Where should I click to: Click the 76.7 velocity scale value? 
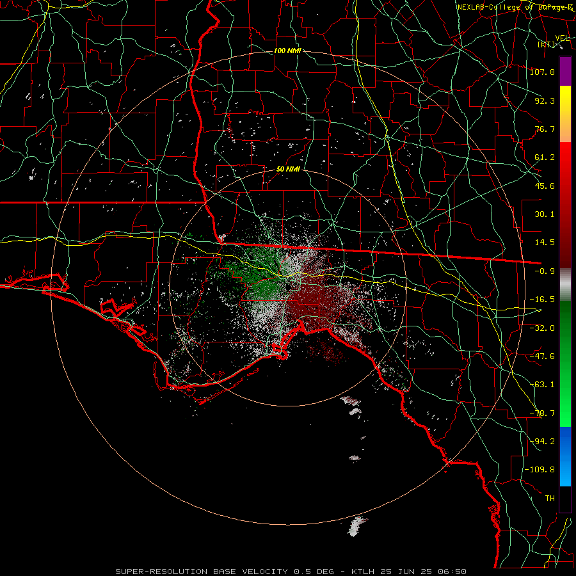[x=545, y=129]
